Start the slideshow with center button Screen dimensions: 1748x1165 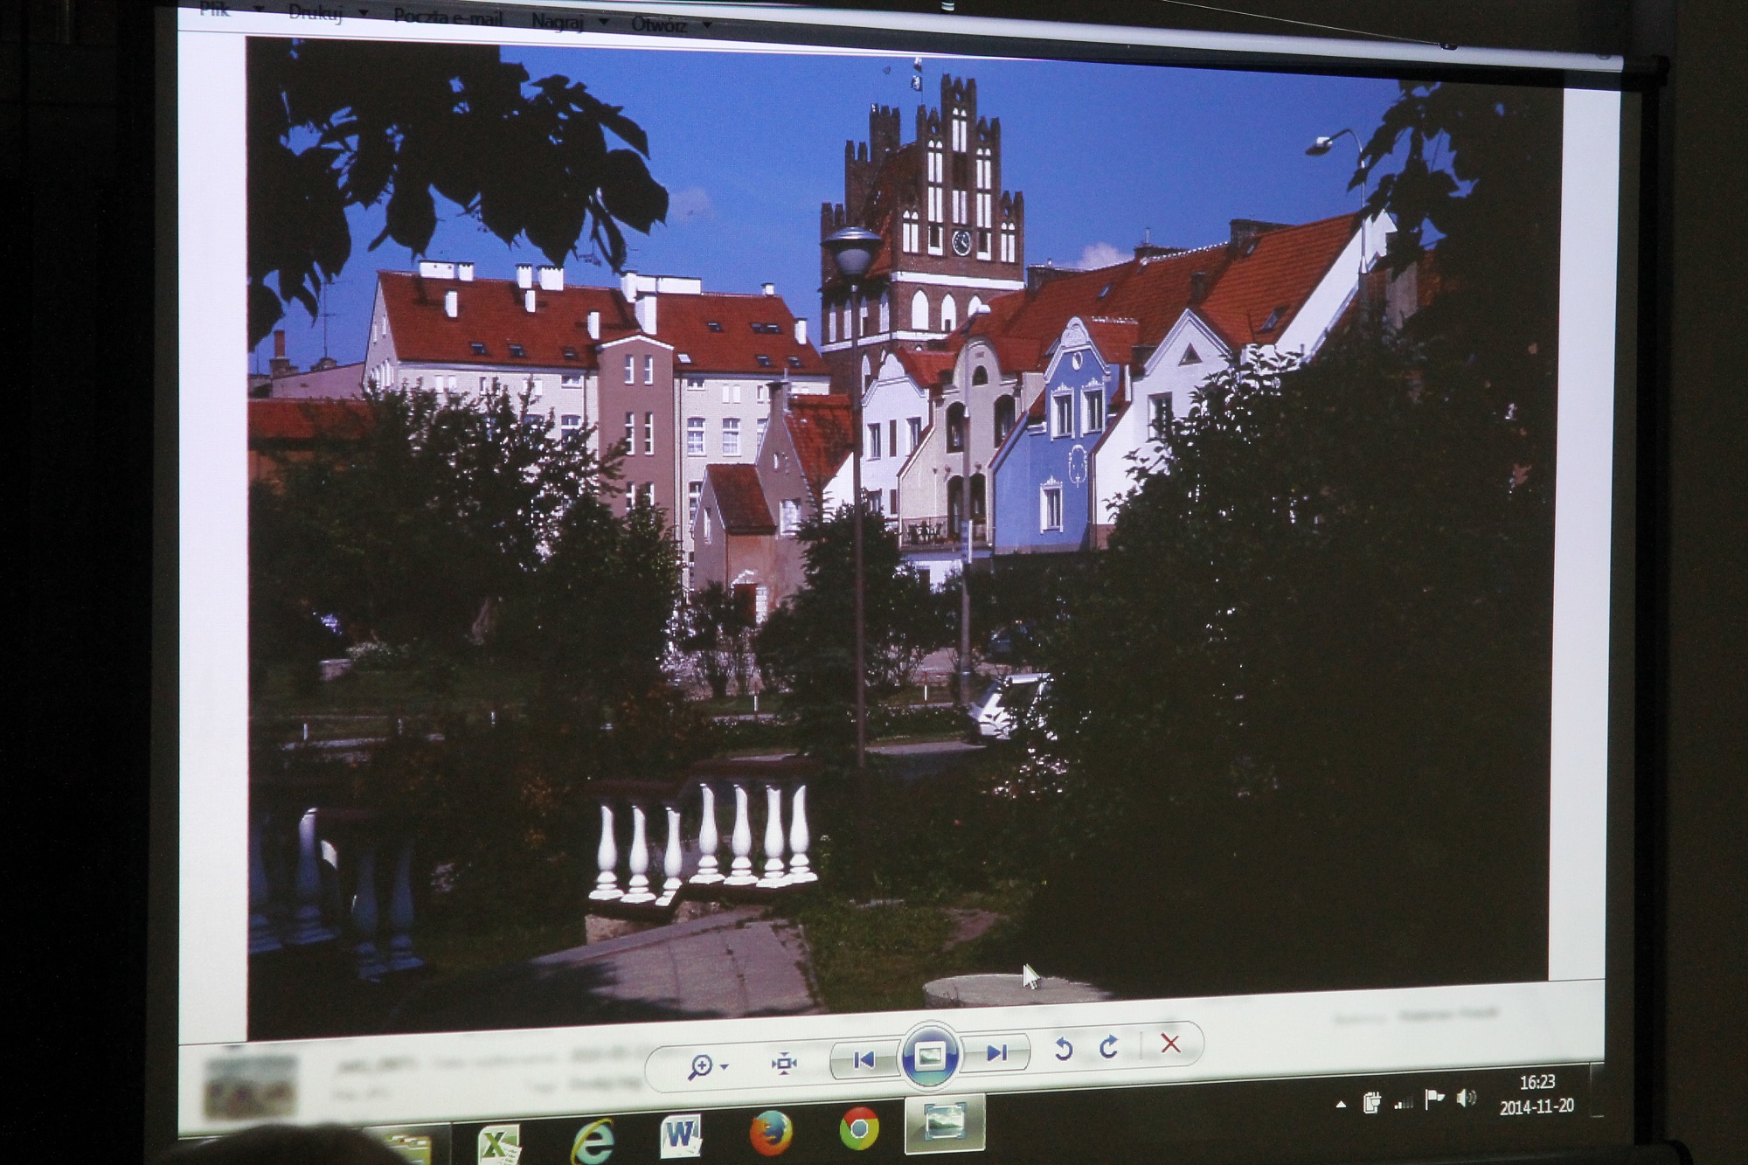pos(929,1056)
